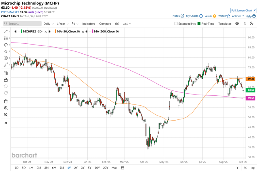Toggle dark mode moon icon
Image resolution: width=260 pixels, height=172 pixels.
[252, 24]
